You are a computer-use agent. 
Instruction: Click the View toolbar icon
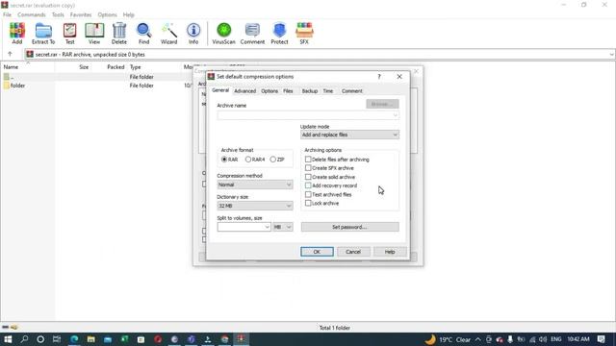click(94, 34)
